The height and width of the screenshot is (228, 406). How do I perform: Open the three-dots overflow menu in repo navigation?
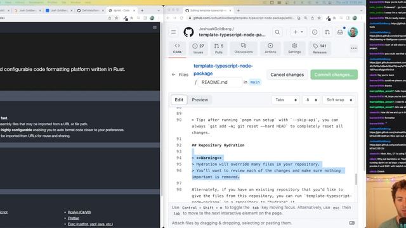354,48
